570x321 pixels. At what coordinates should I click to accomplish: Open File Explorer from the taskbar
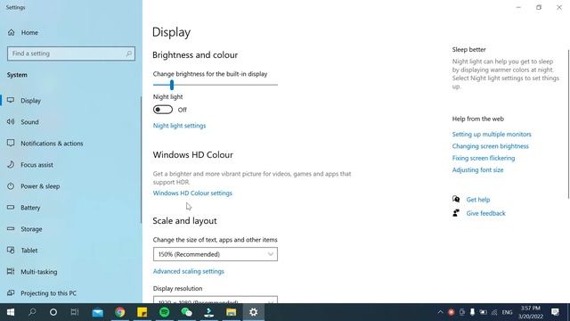[232, 312]
